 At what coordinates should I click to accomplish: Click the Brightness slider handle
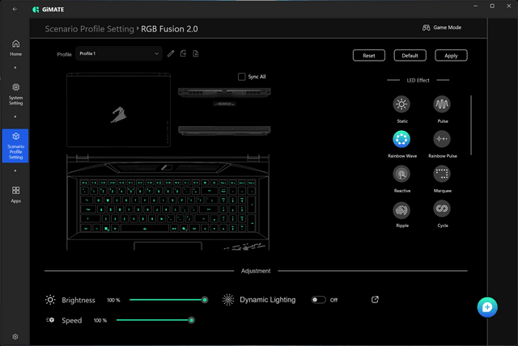(x=205, y=300)
